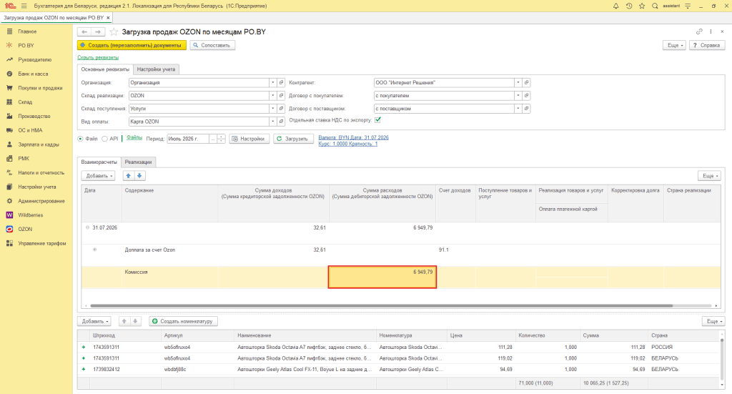732x394 pixels.
Task: Open Управление тарифом section
Action: [x=42, y=243]
